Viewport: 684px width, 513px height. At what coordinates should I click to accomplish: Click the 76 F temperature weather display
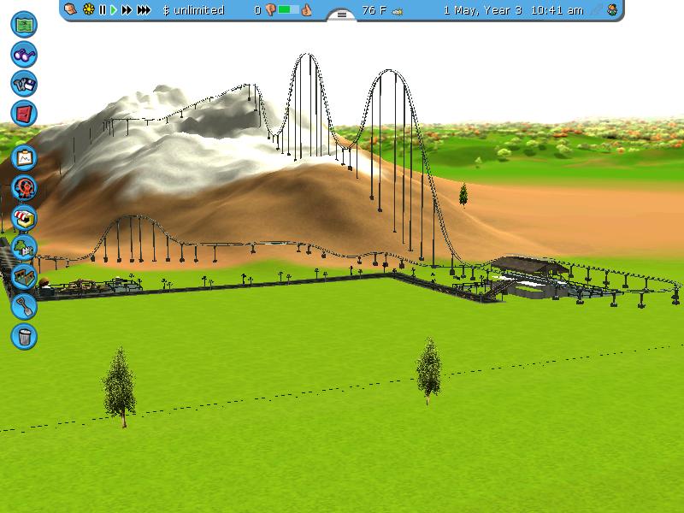(374, 10)
